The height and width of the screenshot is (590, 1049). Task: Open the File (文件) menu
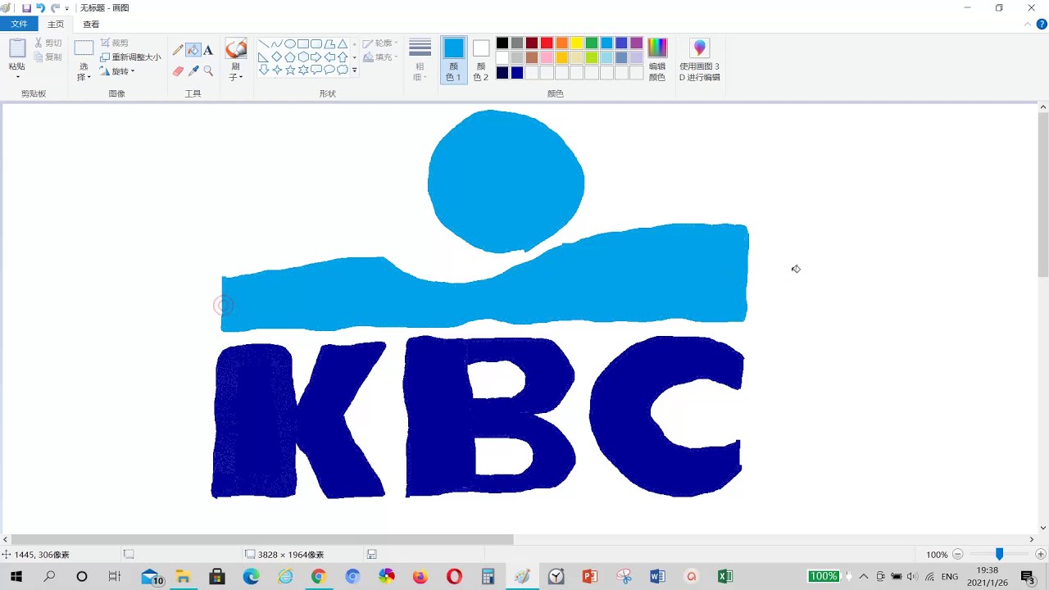point(19,25)
